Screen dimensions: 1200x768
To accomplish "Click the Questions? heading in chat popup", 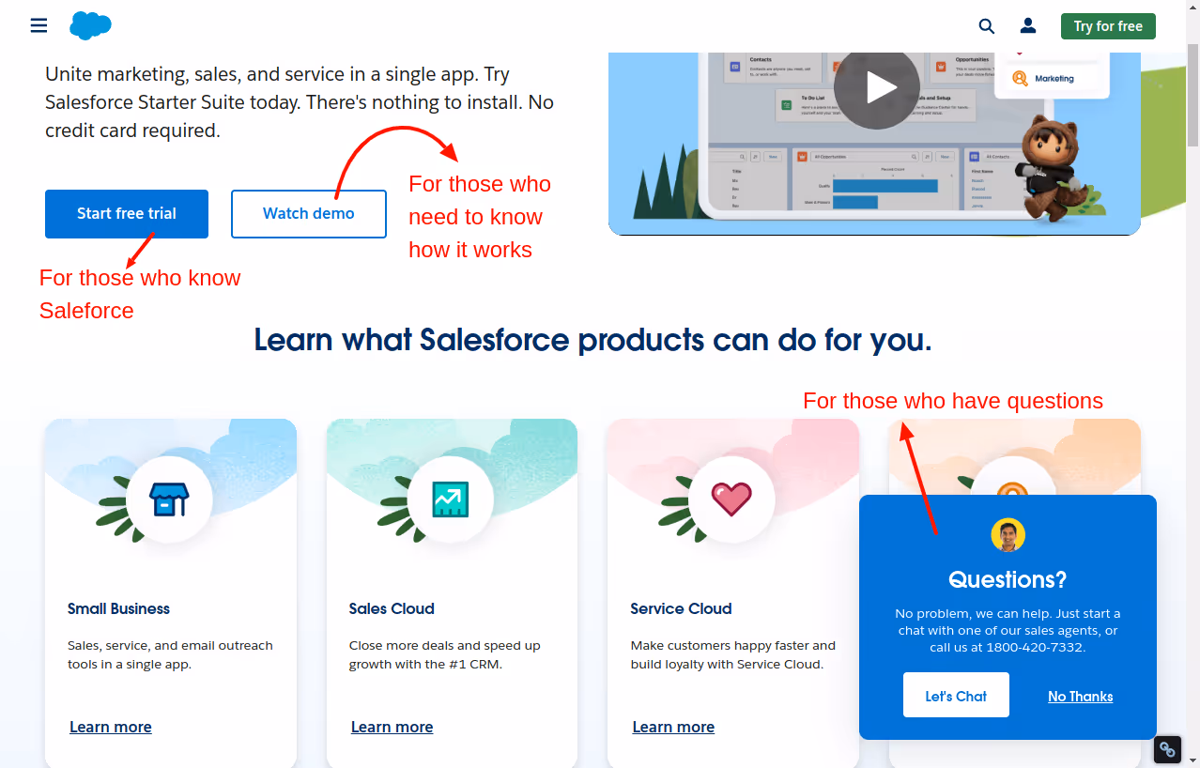I will (x=1008, y=579).
